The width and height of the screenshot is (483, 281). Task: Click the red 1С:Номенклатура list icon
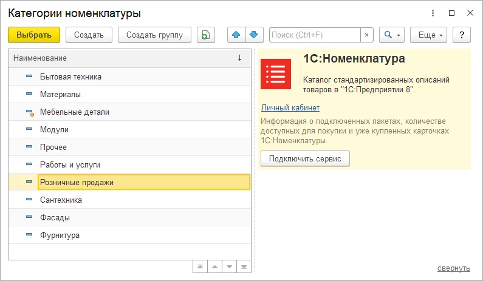[x=276, y=74]
